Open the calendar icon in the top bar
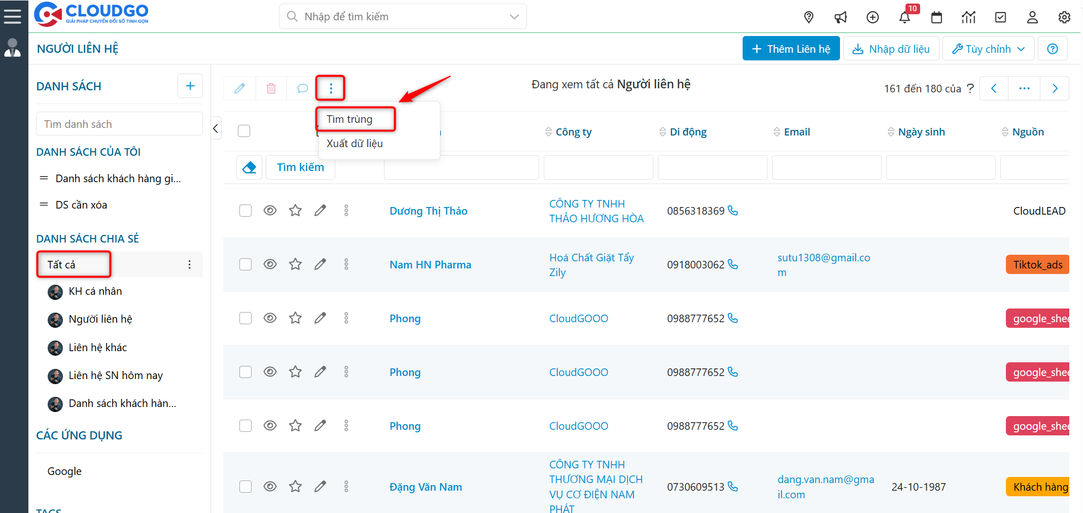Viewport: 1083px width, 513px height. point(937,17)
